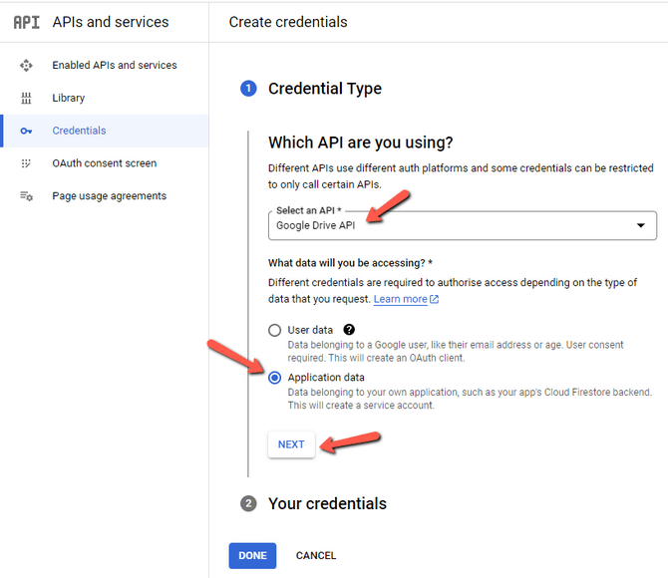Viewport: 668px width, 578px height.
Task: Select the Application data radio button
Action: coord(275,378)
